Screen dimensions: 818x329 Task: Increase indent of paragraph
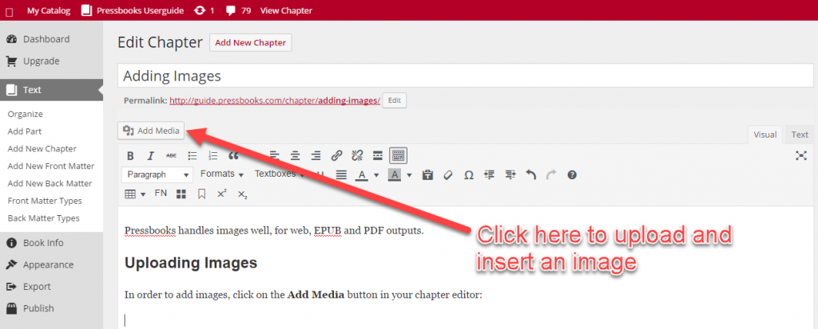(510, 175)
